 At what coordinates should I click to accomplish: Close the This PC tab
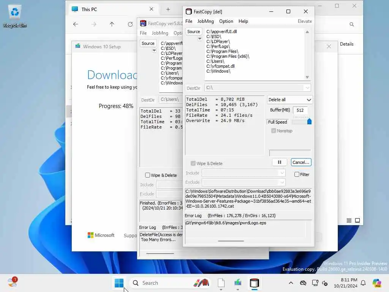point(151,9)
